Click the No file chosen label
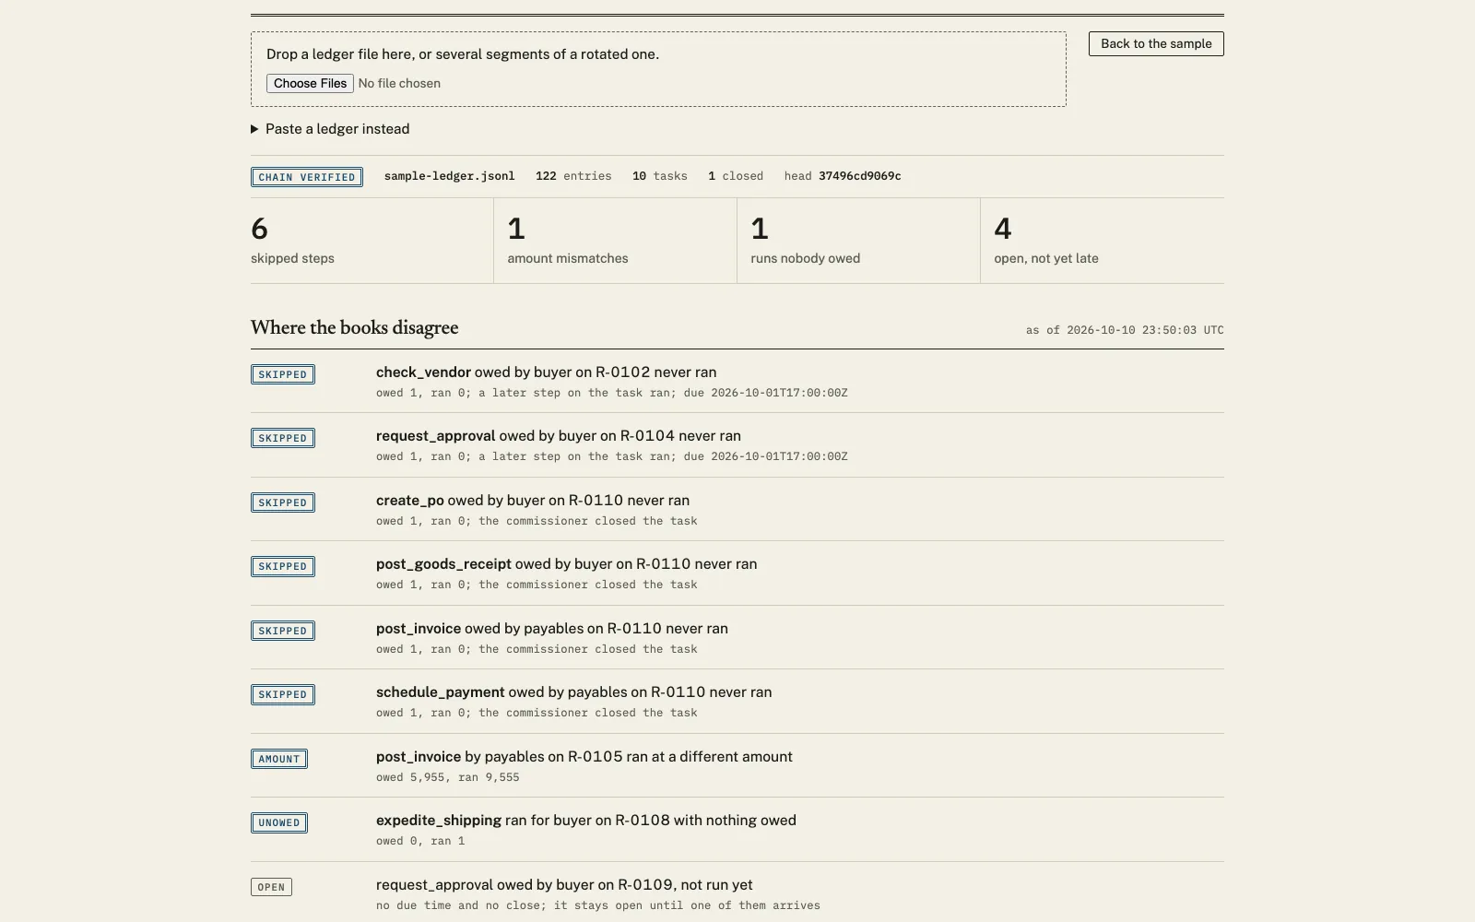The width and height of the screenshot is (1475, 922). pyautogui.click(x=399, y=83)
